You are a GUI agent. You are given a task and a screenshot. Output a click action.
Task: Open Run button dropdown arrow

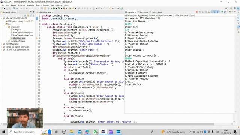(56, 9)
